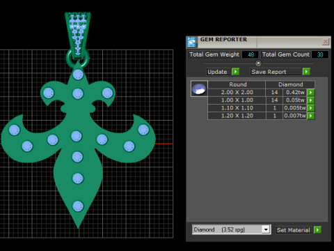Select the 1.20 X 1.20 size cell
This screenshot has width=334, height=251.
tap(237, 116)
